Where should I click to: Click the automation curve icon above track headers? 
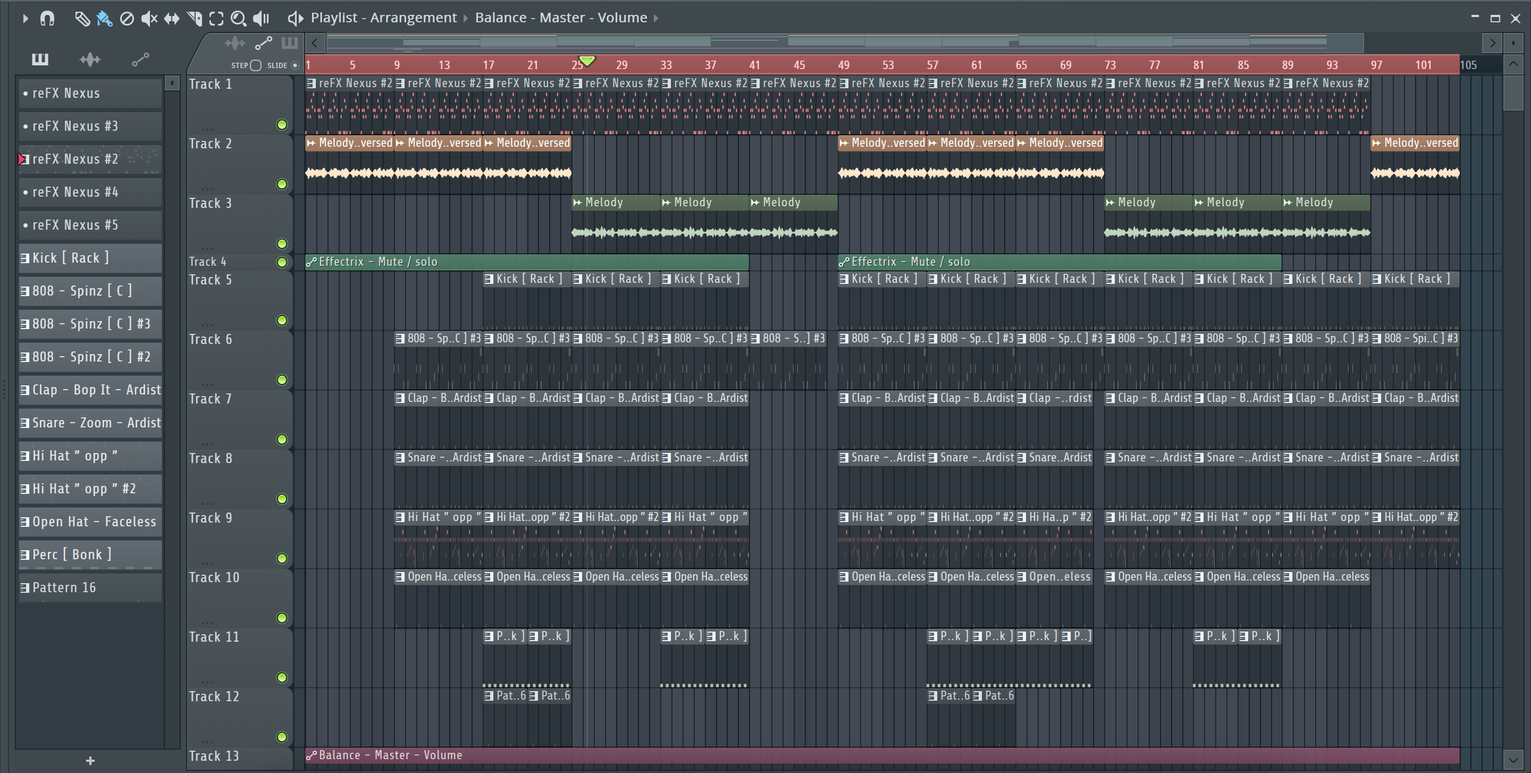263,43
